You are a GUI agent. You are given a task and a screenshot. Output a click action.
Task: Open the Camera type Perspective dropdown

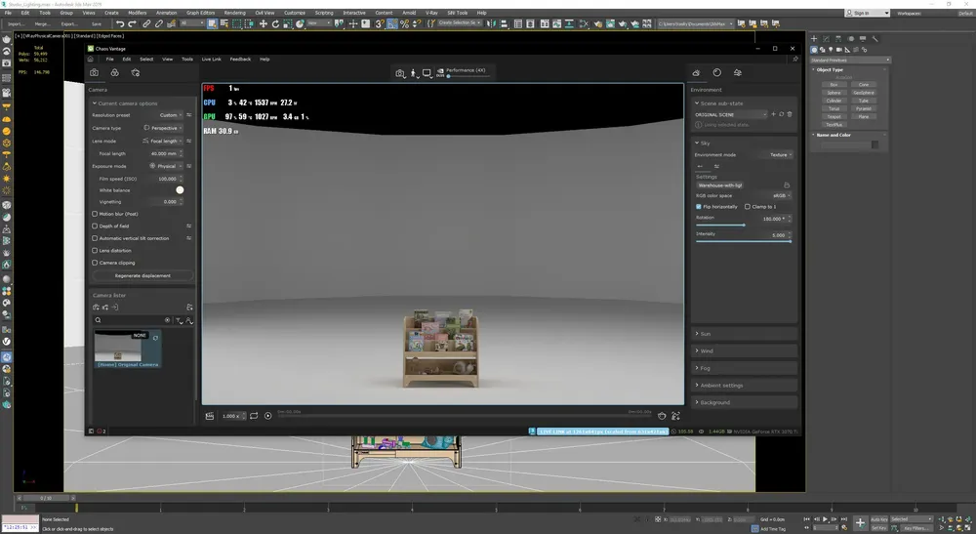point(163,128)
